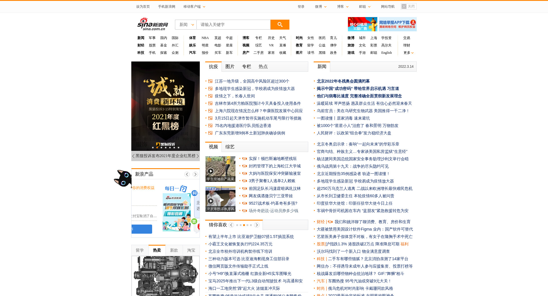The image size is (548, 296).
Task: Play the 北京连胜强敌原因 video thumbnail
Action: pos(220,199)
